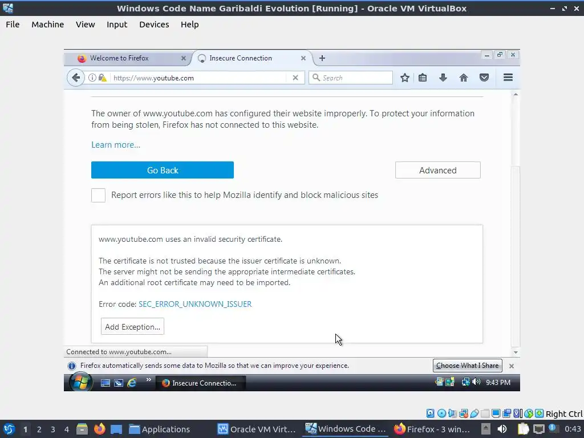Click the Pocket icon in Firefox toolbar
The width and height of the screenshot is (584, 438).
[x=484, y=78]
